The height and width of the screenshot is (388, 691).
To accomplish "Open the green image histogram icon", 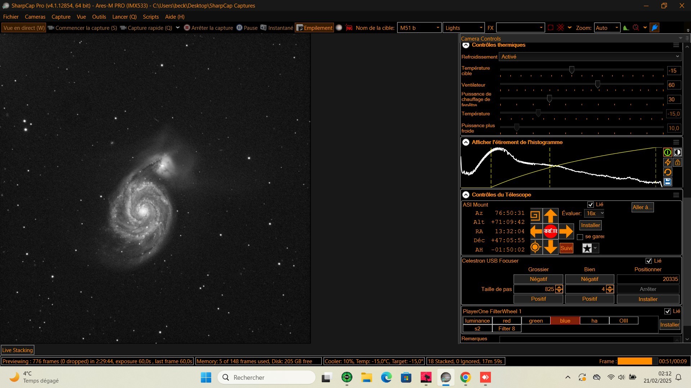I will 626,28.
